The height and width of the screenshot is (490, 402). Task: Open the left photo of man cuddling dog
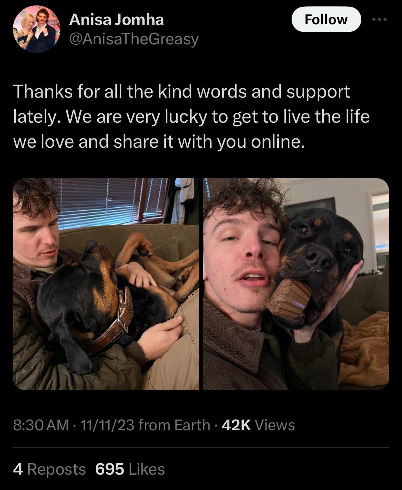106,284
